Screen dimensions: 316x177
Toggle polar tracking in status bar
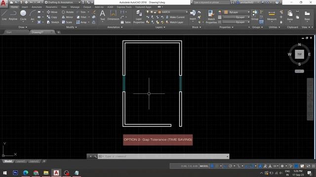click(x=230, y=166)
